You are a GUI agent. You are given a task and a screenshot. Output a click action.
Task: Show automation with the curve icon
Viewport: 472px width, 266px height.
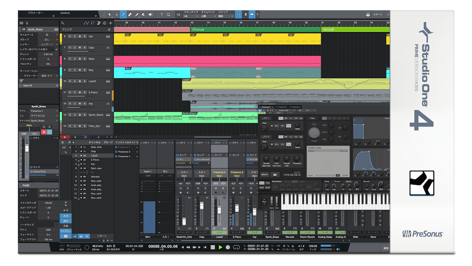click(86, 23)
